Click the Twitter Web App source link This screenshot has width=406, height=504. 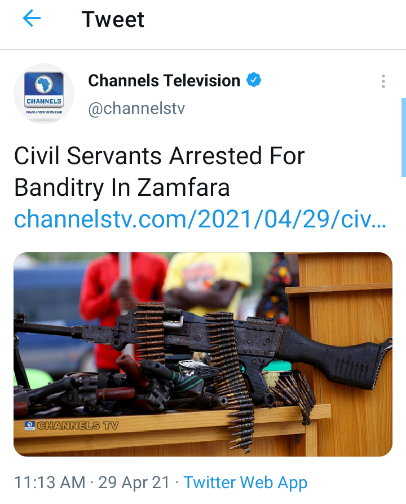(245, 483)
